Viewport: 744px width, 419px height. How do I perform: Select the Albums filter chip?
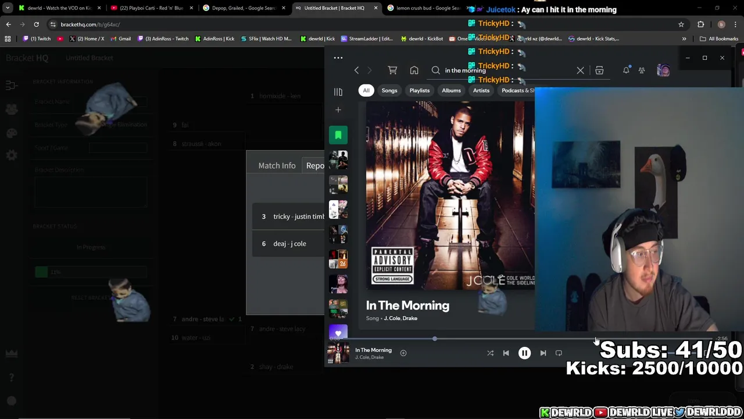tap(451, 90)
